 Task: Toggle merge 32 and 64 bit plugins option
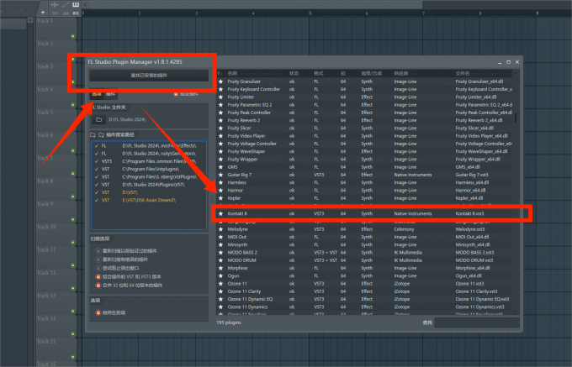98,286
